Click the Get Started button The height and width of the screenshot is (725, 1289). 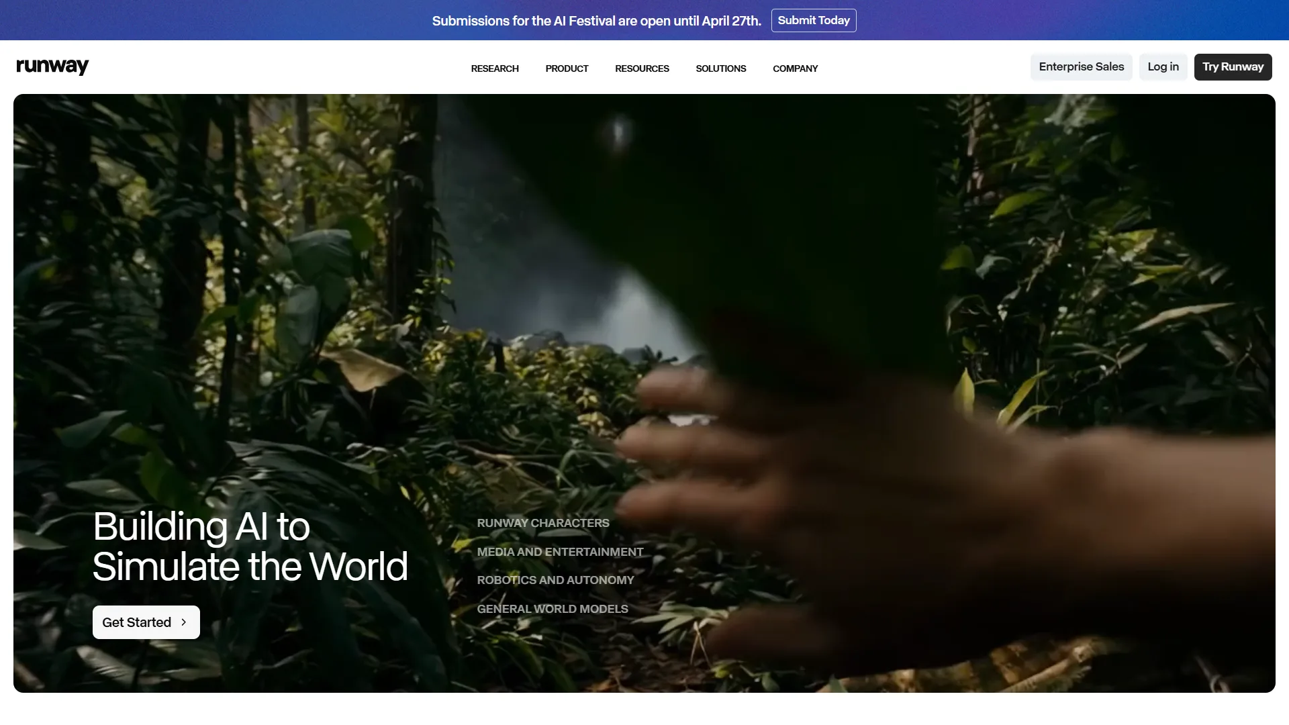tap(137, 622)
